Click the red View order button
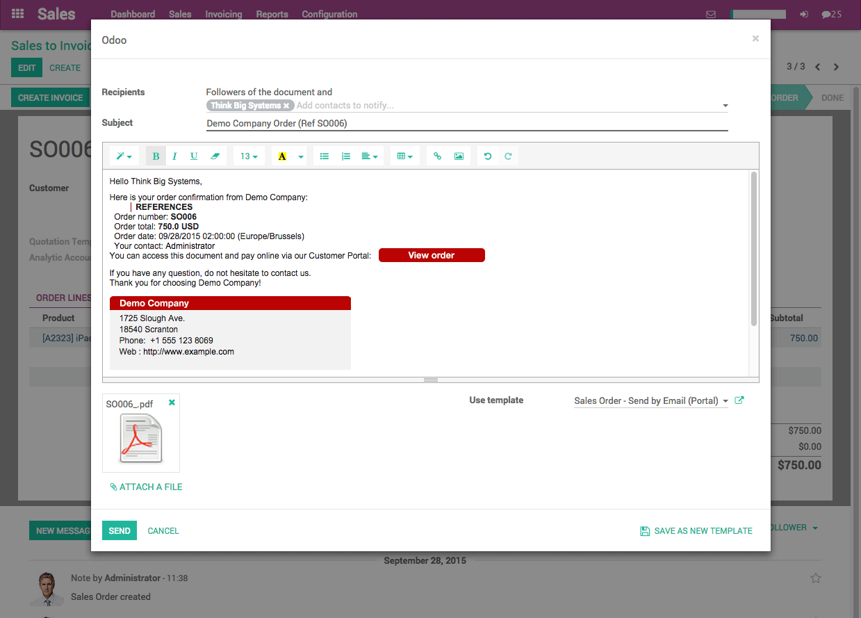 click(432, 255)
